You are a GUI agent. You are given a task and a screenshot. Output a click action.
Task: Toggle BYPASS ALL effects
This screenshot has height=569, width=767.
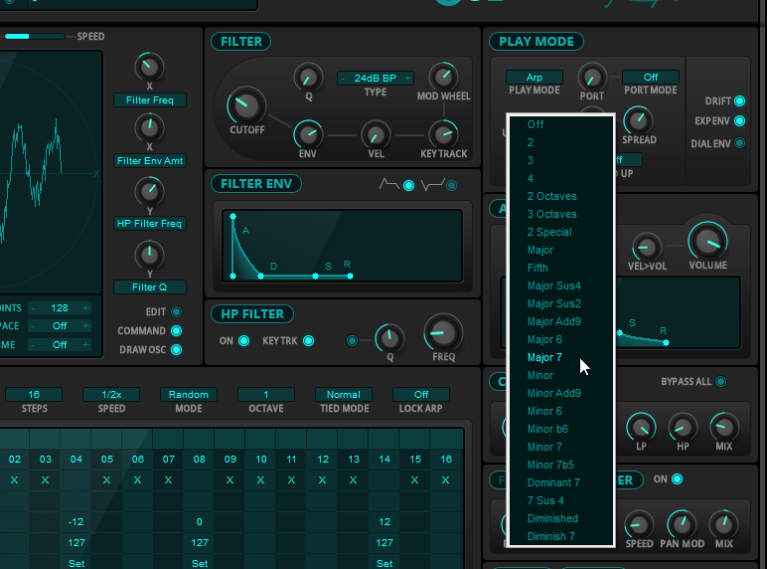720,381
